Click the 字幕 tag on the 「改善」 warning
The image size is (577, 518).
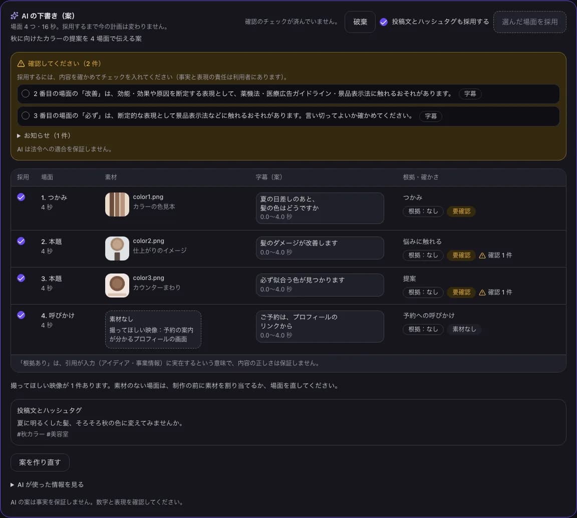[x=470, y=93]
